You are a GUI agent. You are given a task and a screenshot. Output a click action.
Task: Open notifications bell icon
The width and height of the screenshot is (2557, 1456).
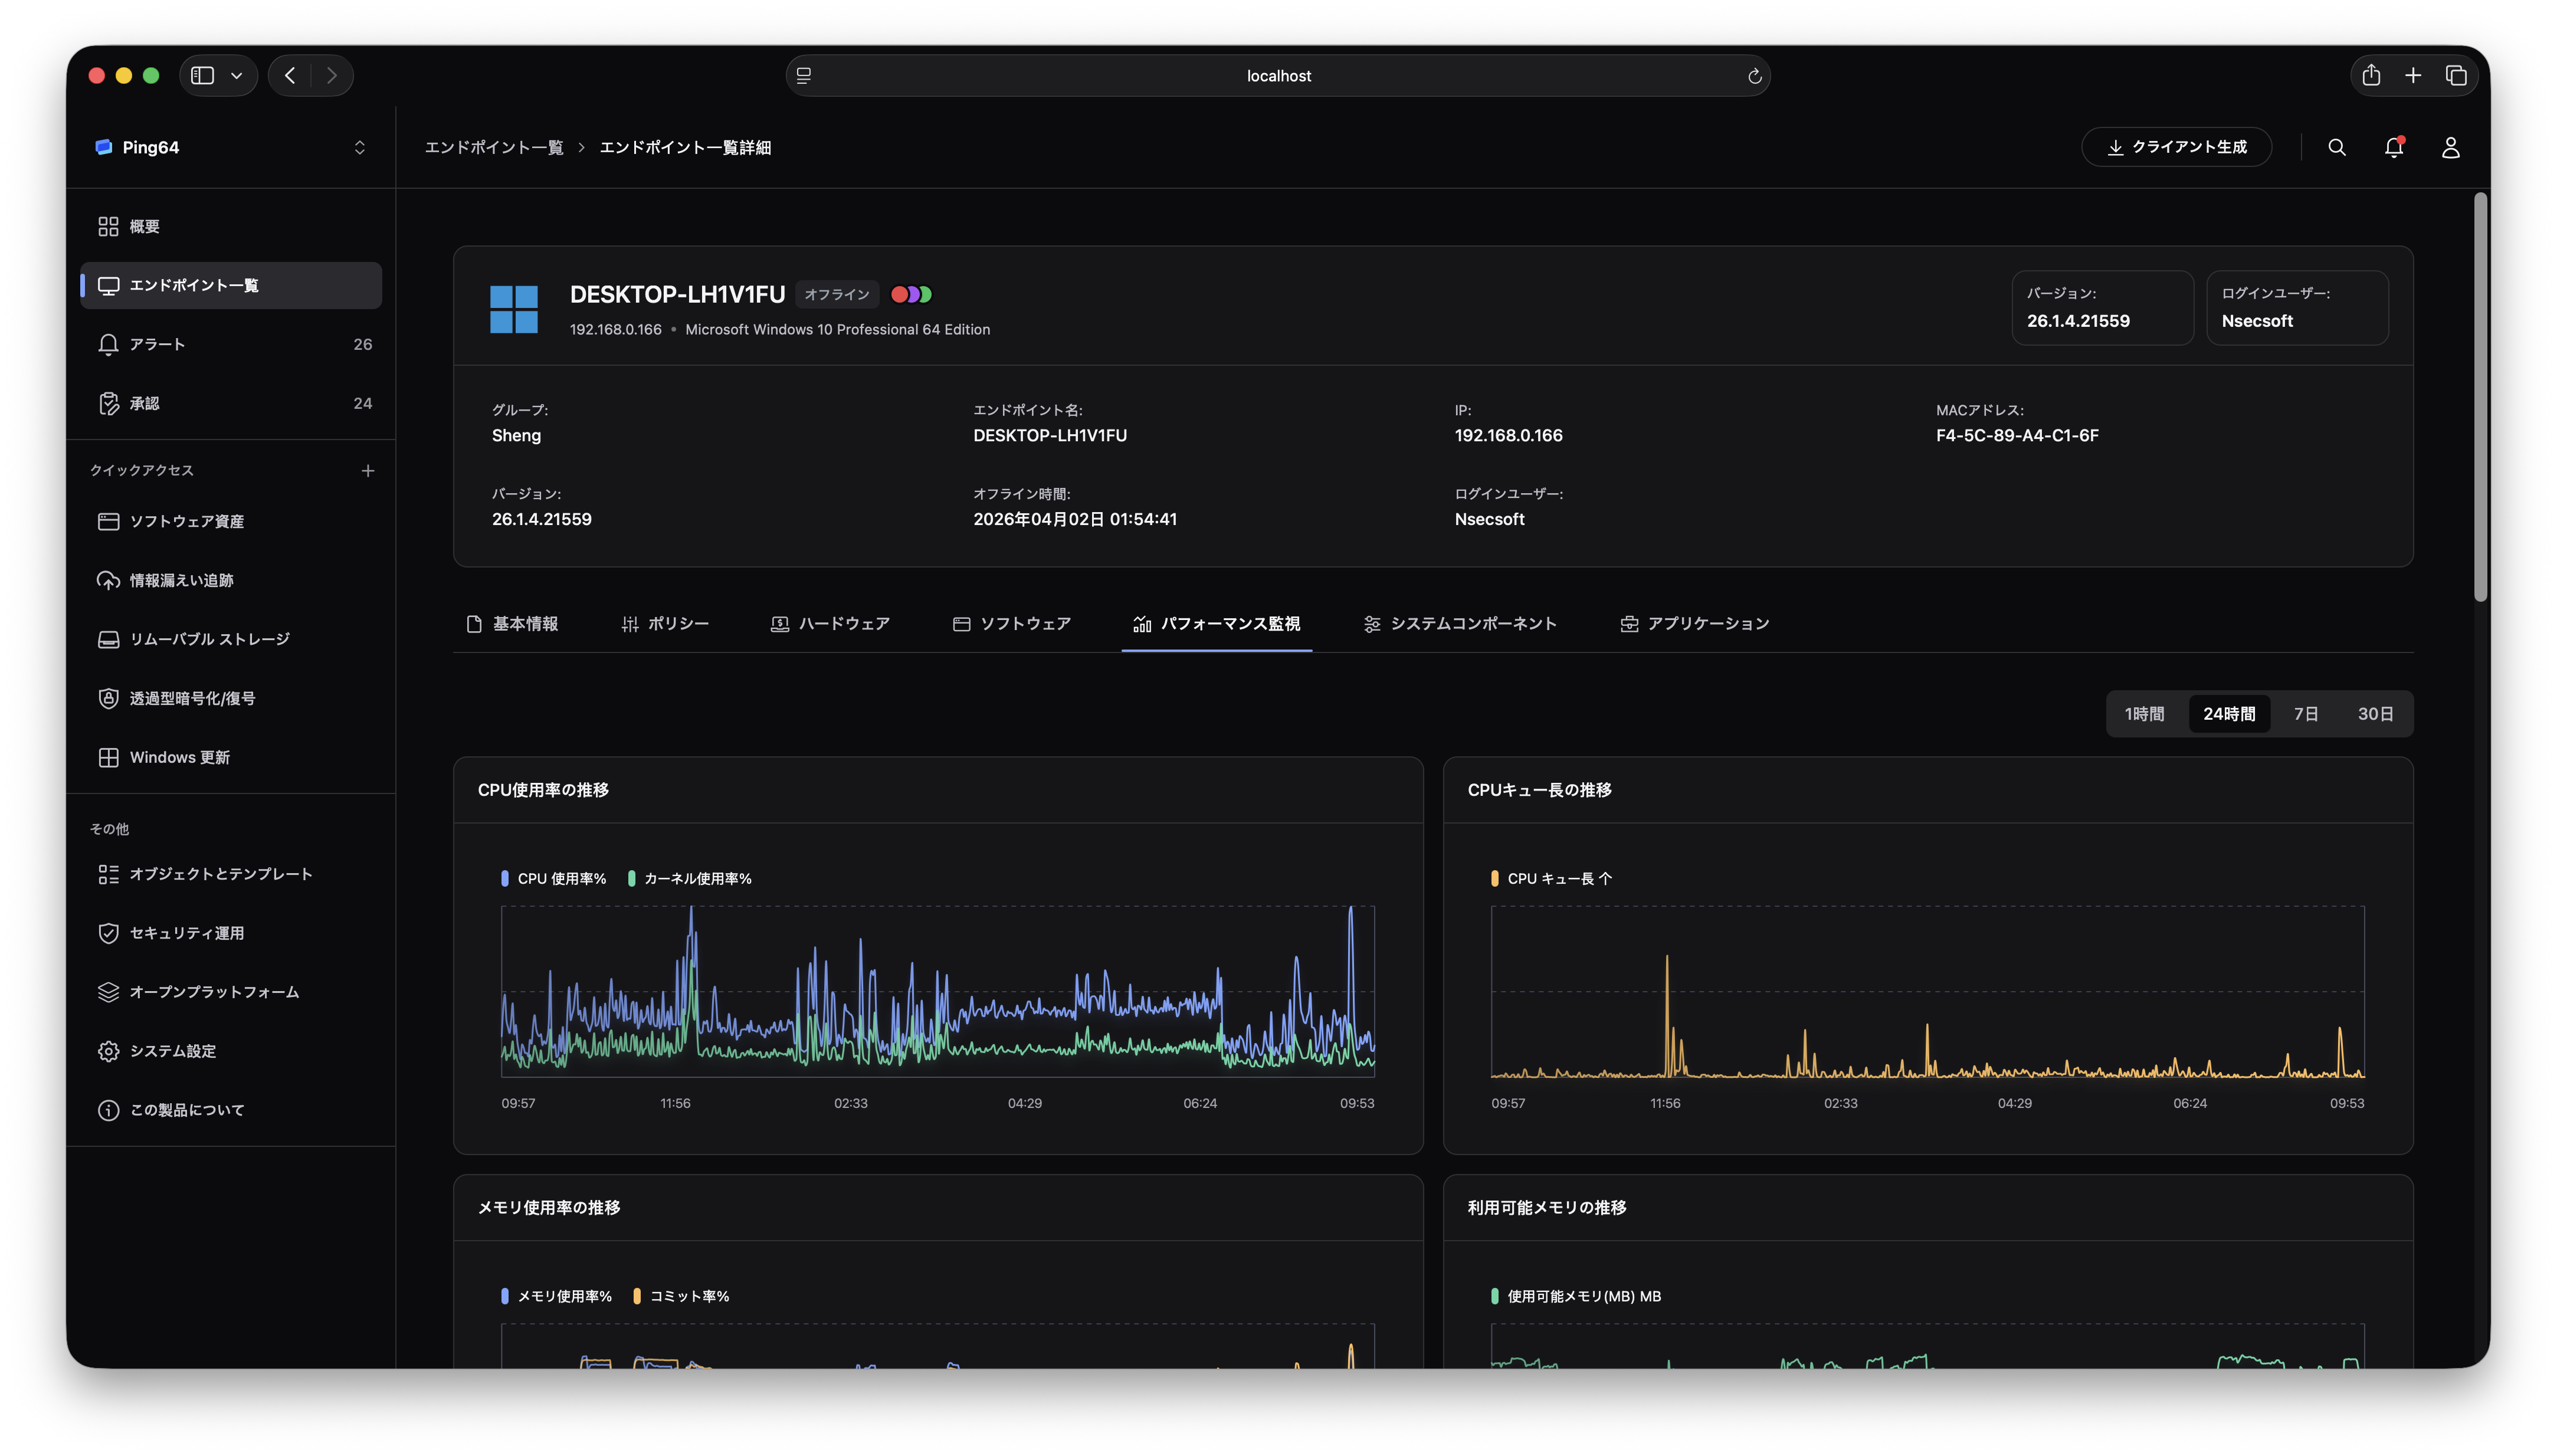point(2393,147)
